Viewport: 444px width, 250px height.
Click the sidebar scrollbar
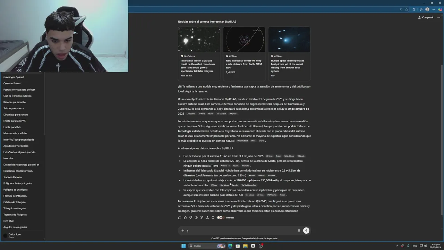coord(44,104)
